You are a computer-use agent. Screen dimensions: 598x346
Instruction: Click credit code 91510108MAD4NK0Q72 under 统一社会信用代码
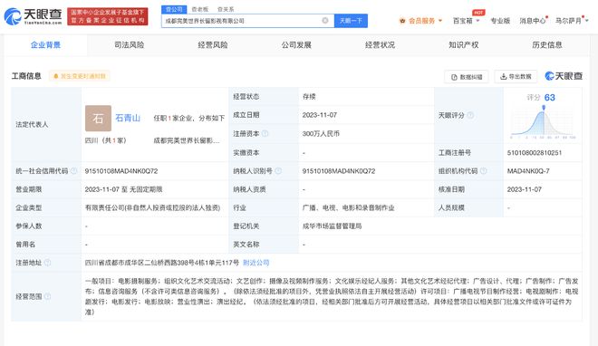(x=121, y=171)
